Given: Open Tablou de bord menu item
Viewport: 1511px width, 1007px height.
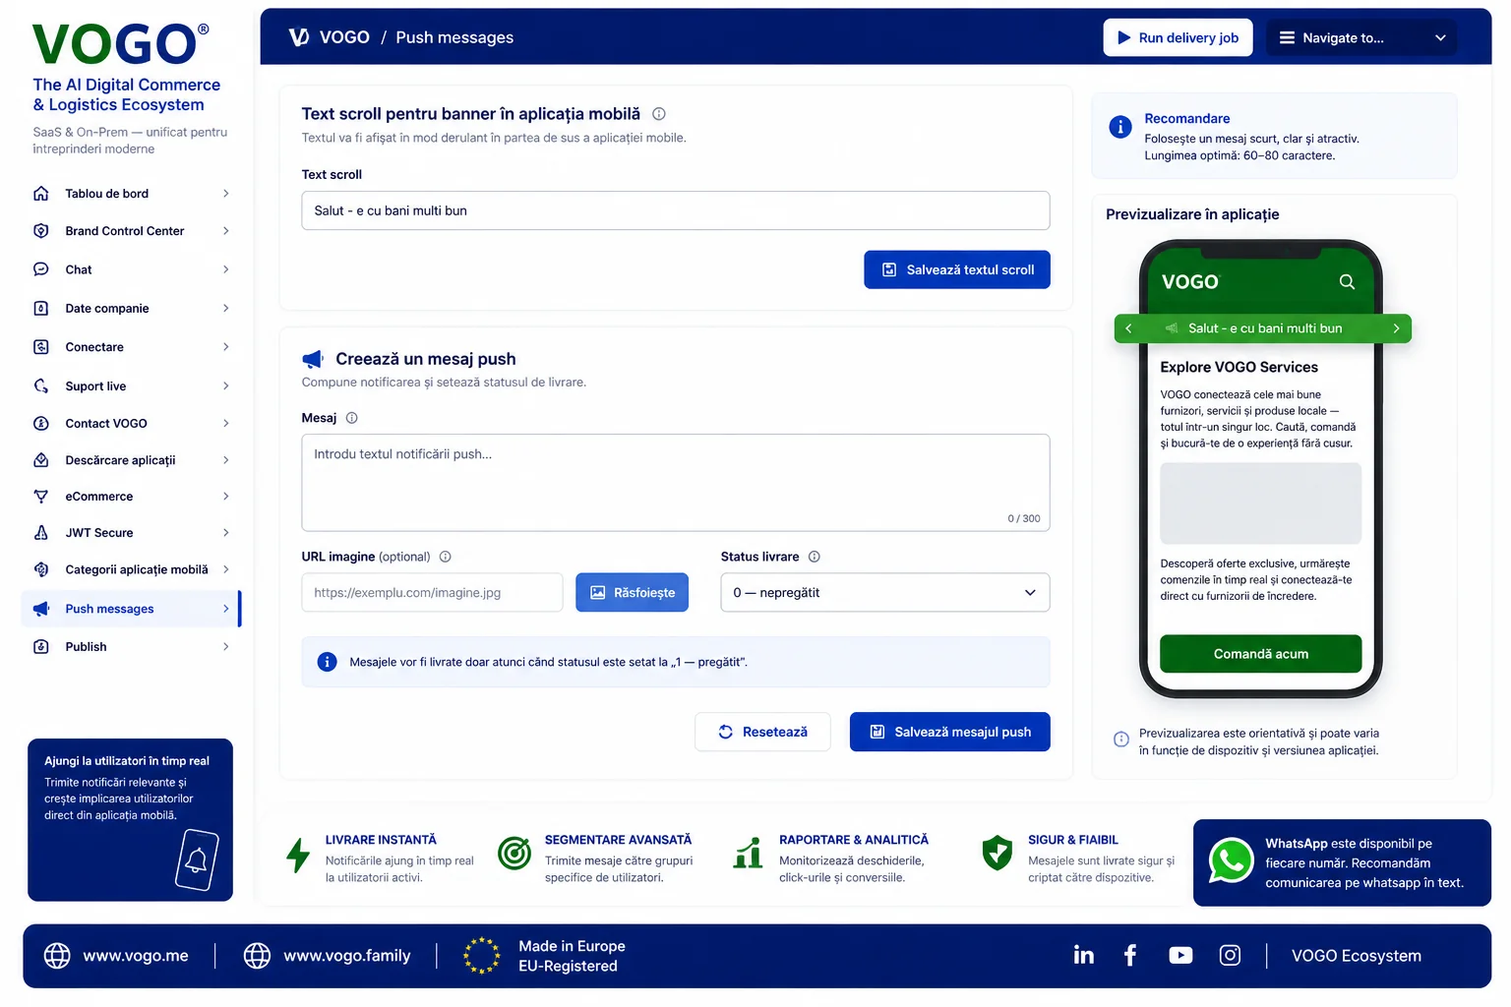Looking at the screenshot, I should click(x=131, y=194).
